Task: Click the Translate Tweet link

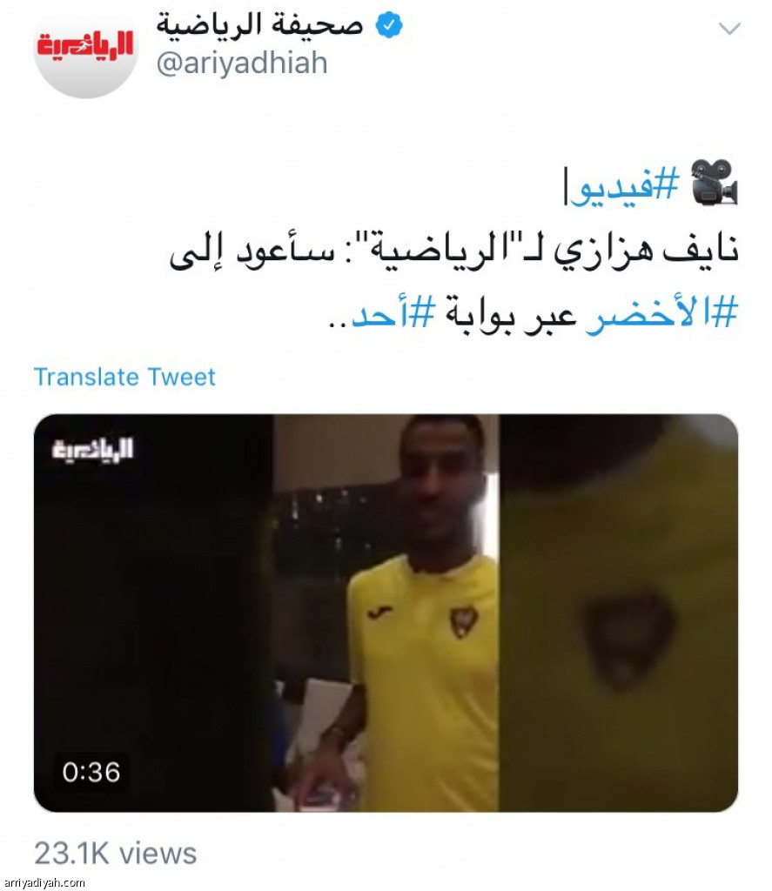Action: coord(124,377)
